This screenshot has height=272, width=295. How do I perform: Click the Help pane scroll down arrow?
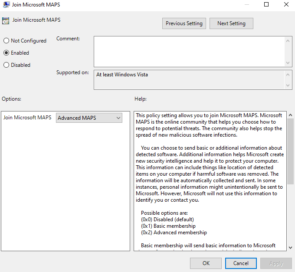291,248
